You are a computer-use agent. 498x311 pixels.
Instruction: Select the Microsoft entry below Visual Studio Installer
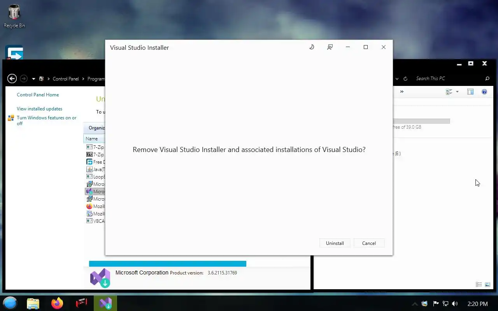pos(95,199)
